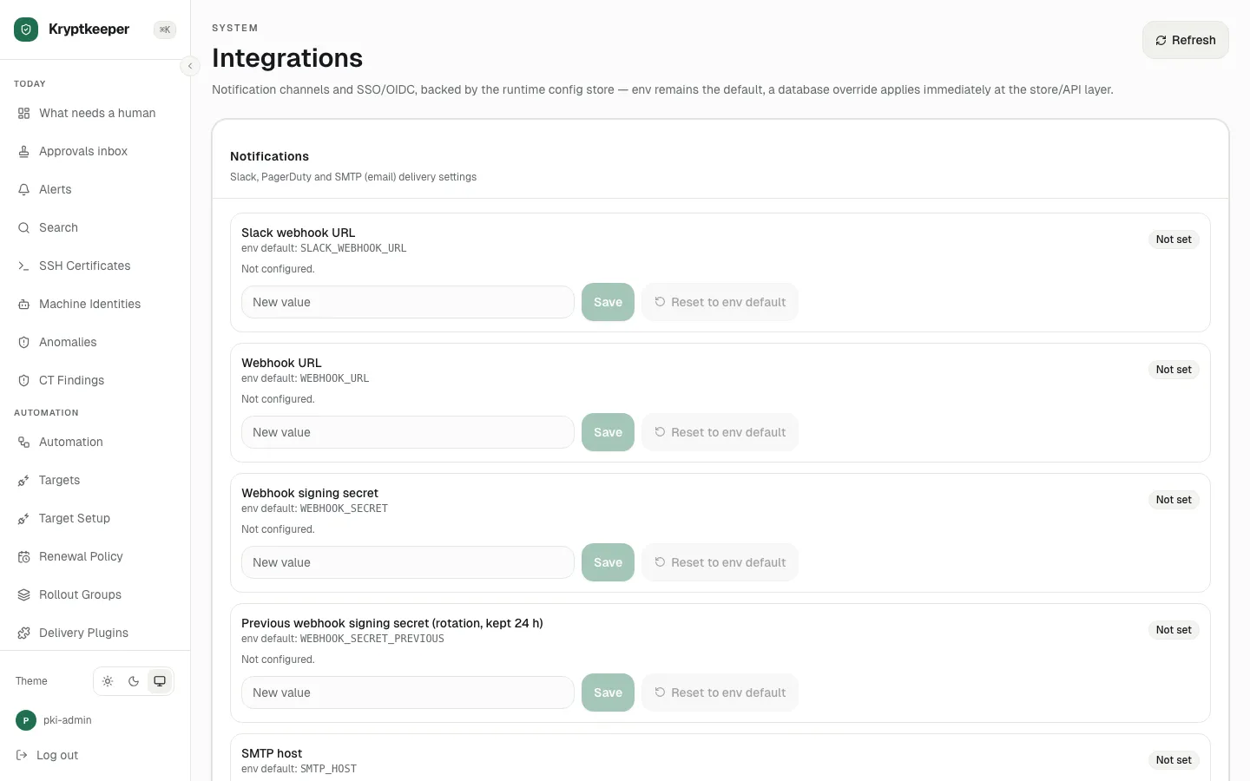
Task: Click the Kryptkeeper shield logo icon
Action: [x=26, y=30]
